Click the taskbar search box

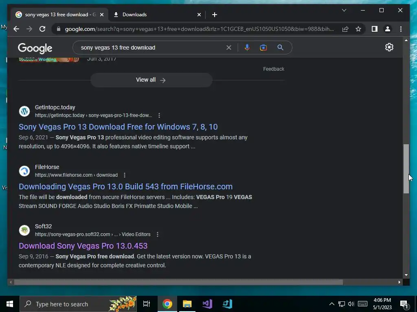[x=78, y=304]
